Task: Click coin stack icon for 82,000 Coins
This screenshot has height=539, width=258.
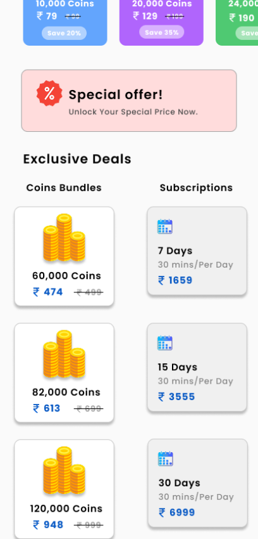Action: tap(64, 354)
